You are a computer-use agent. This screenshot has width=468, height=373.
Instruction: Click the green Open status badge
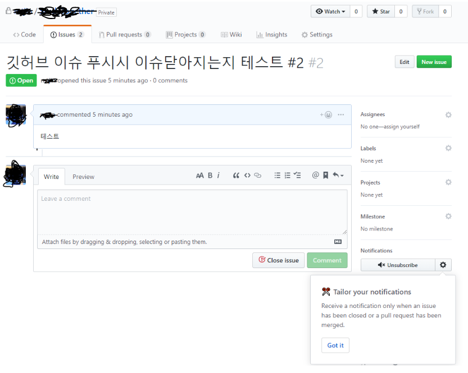pyautogui.click(x=21, y=80)
